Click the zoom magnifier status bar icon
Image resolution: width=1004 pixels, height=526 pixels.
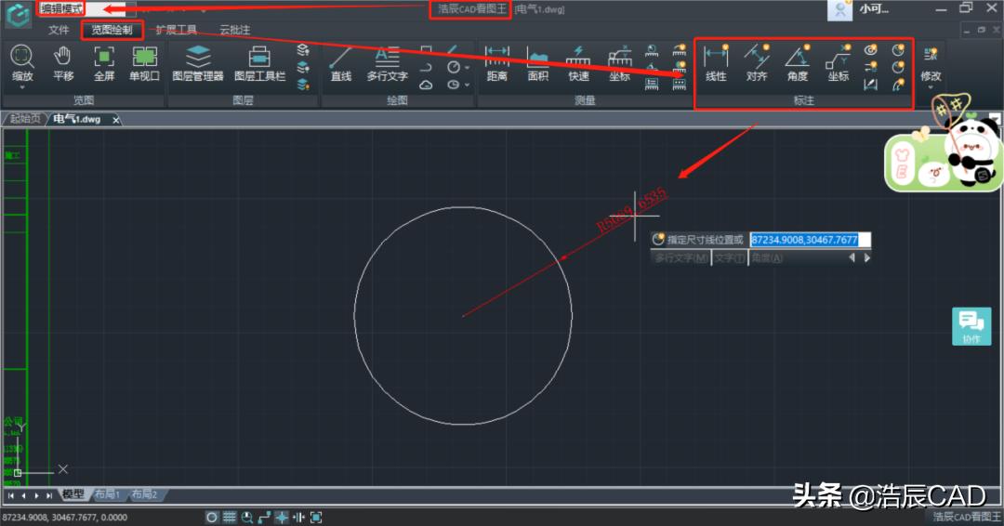(246, 517)
